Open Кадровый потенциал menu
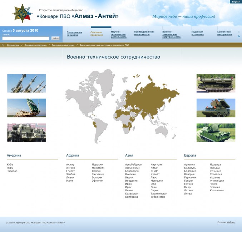 197,33
